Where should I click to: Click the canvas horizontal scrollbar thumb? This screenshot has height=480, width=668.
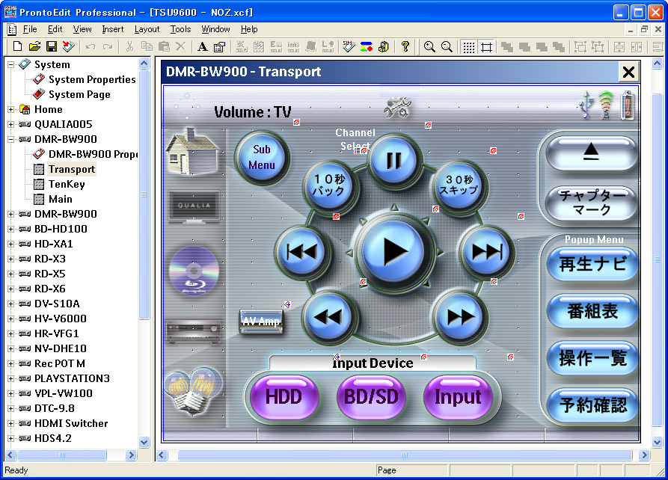coord(404,455)
